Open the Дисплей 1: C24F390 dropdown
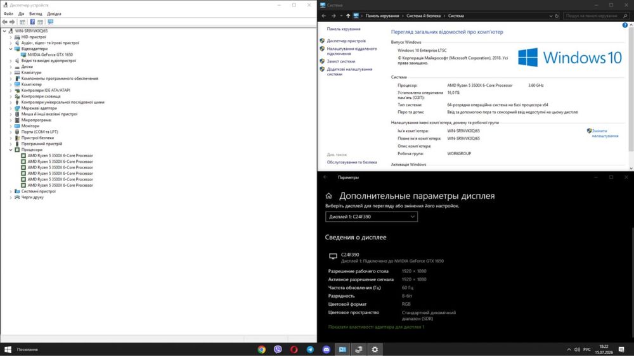Viewport: 634px width, 356px height. (371, 217)
